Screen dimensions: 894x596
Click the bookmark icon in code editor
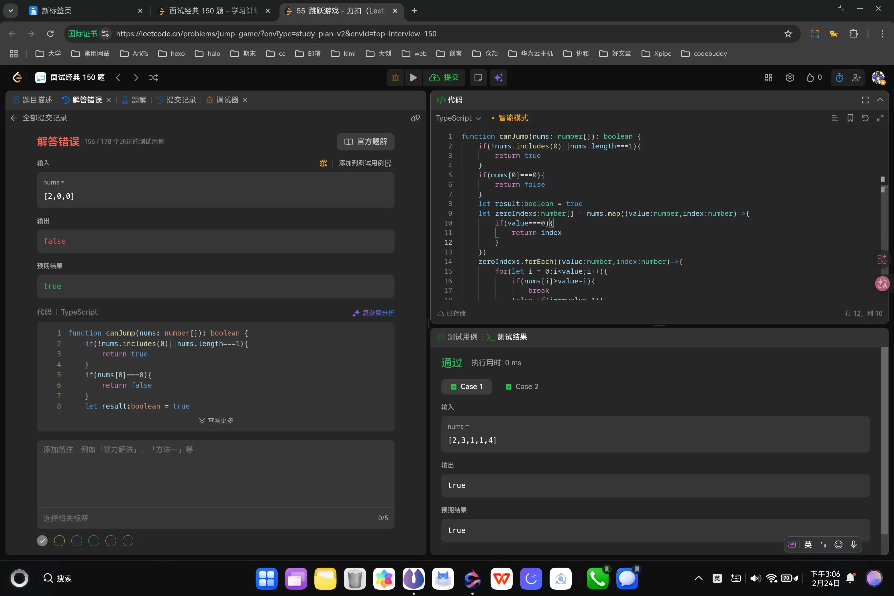pos(850,118)
